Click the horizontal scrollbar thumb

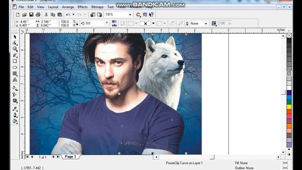212,157
